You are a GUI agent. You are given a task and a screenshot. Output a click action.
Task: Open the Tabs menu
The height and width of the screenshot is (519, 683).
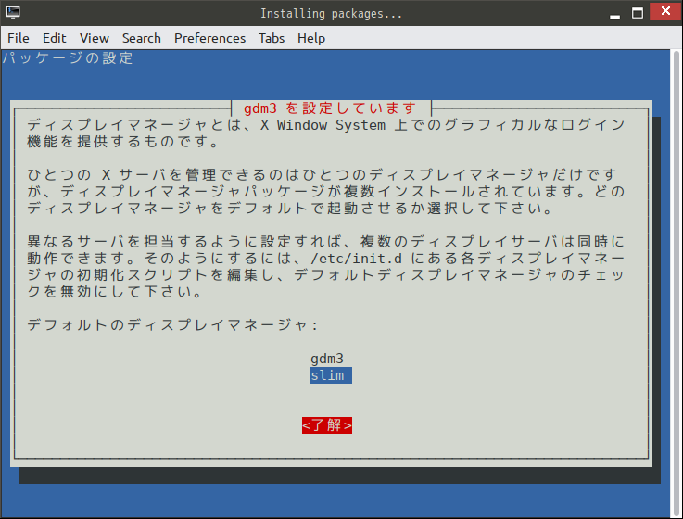coord(272,38)
